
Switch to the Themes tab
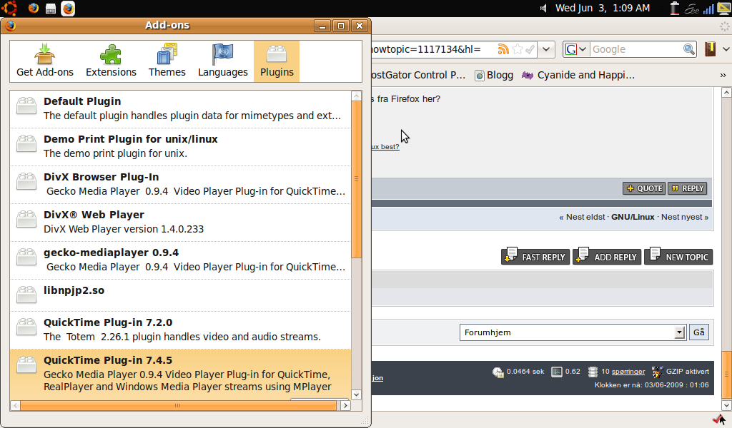[x=167, y=61]
